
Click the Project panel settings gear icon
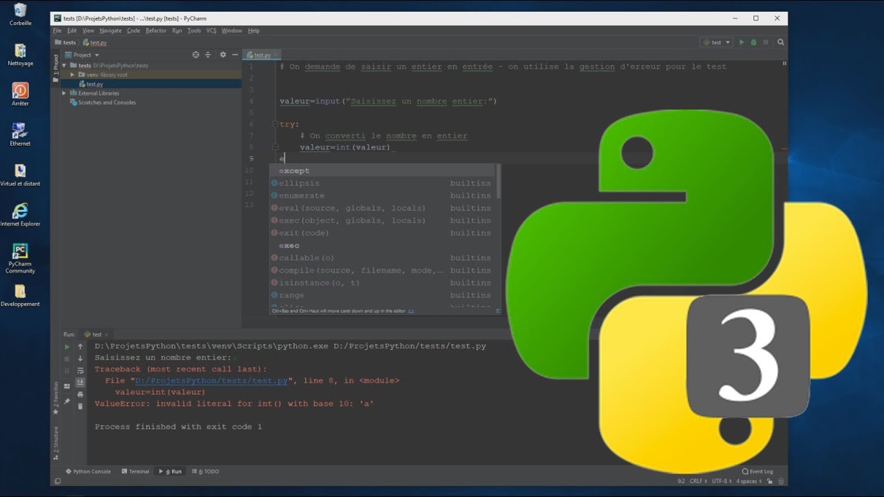(x=222, y=55)
